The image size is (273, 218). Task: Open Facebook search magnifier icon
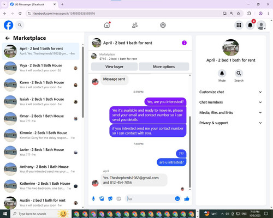point(20,25)
